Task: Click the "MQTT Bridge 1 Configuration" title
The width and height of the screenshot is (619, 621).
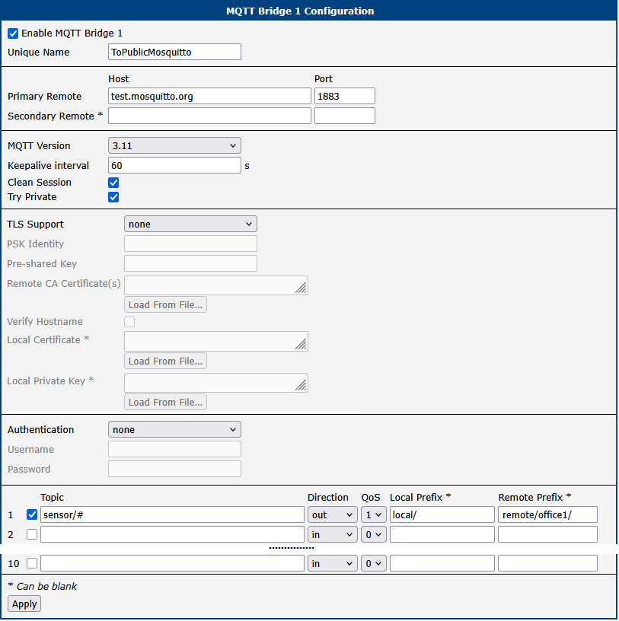Action: (300, 11)
